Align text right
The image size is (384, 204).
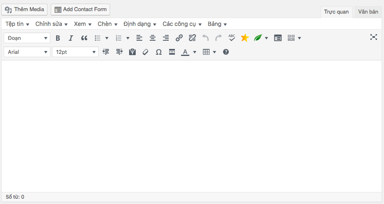(x=166, y=38)
